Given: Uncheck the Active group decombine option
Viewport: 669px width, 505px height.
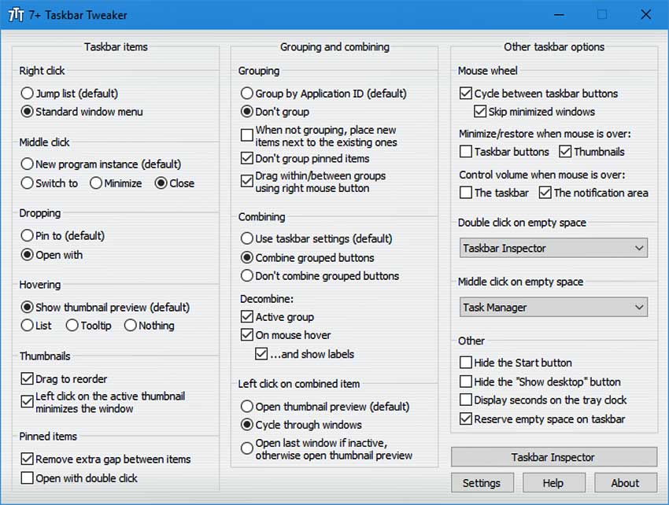Looking at the screenshot, I should [x=247, y=317].
